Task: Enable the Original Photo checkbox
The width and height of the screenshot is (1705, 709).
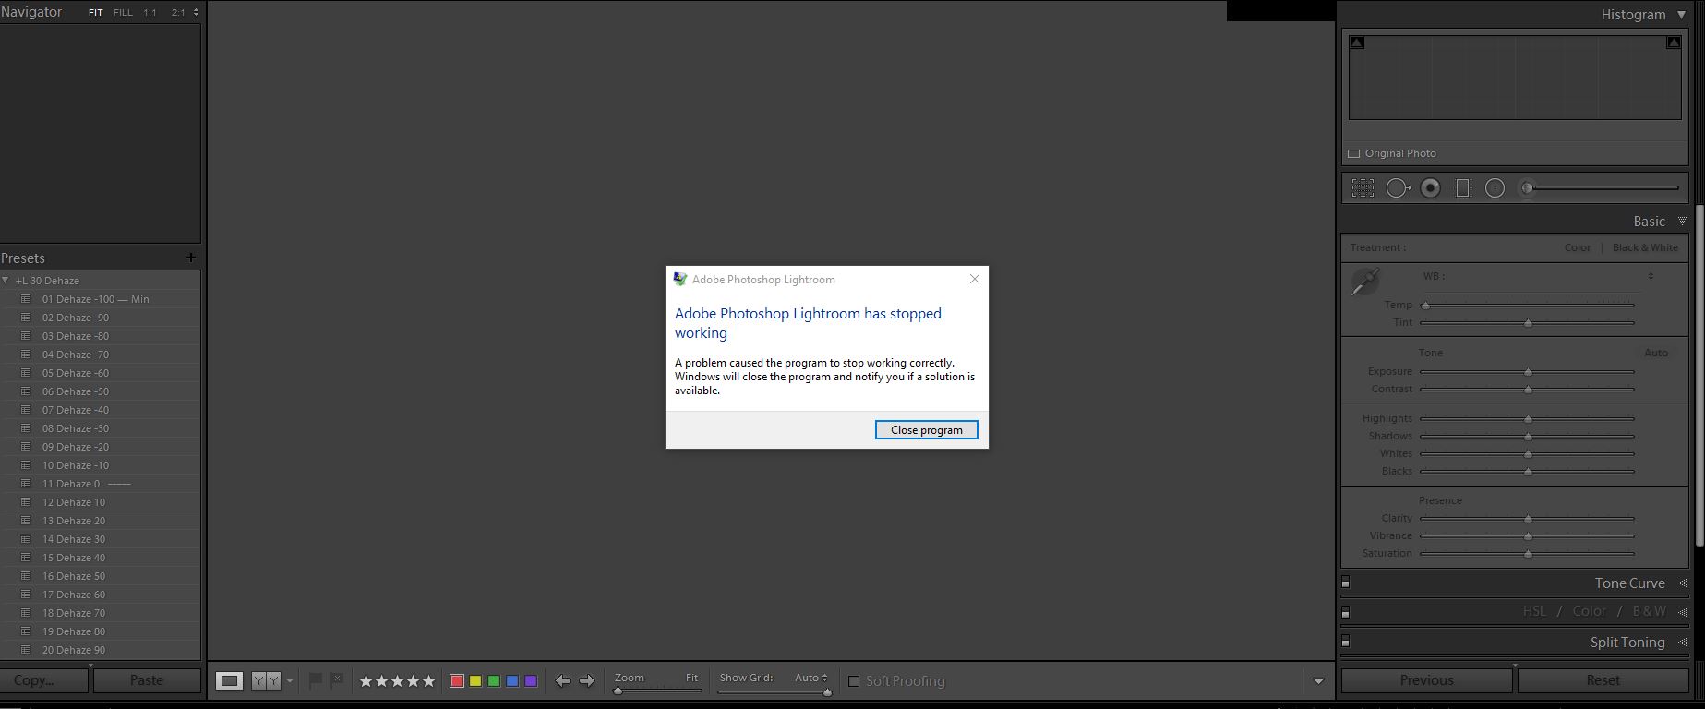Action: (1354, 153)
